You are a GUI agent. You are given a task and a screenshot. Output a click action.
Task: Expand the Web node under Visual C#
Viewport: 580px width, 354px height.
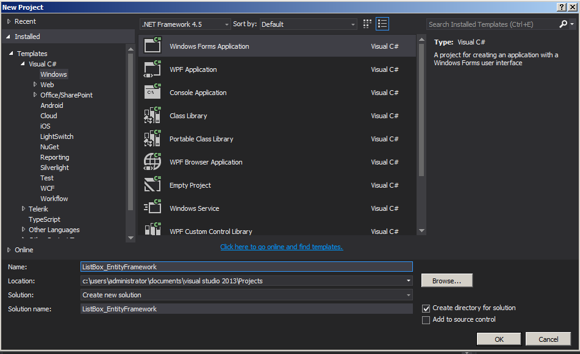tap(35, 85)
